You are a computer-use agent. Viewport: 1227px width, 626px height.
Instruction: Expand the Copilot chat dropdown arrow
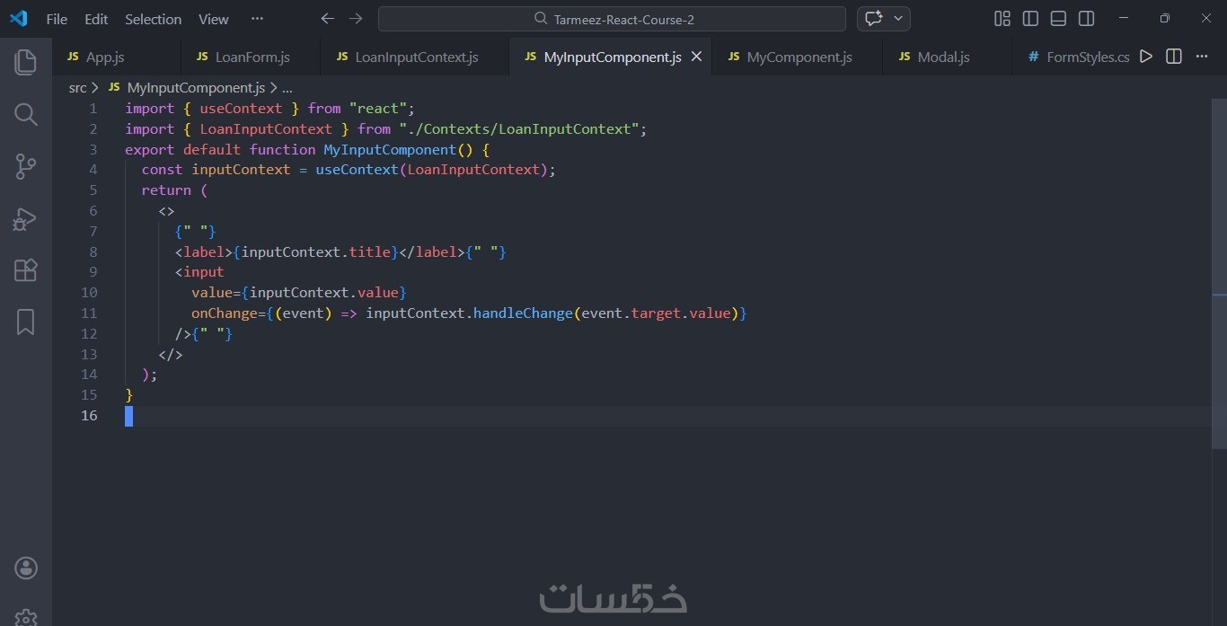coord(898,19)
